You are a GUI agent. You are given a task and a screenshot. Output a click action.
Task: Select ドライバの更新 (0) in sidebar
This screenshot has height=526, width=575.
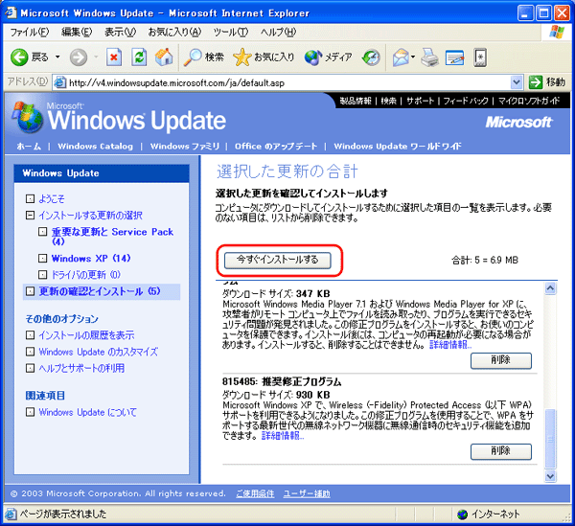coord(86,275)
